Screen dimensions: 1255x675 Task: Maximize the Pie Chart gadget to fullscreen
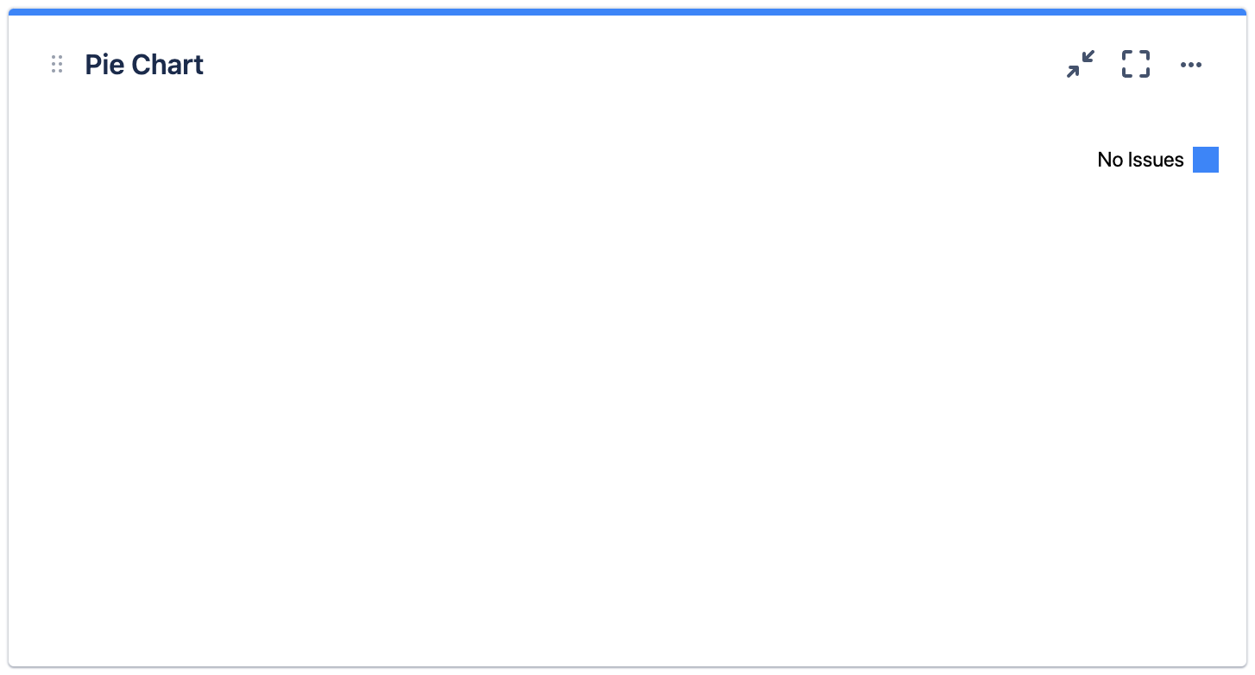1136,65
